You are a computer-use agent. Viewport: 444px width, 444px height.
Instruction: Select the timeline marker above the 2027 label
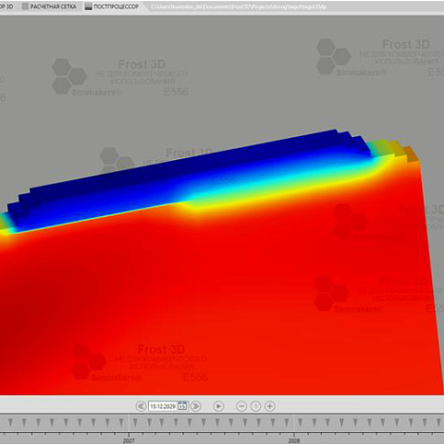point(135,422)
